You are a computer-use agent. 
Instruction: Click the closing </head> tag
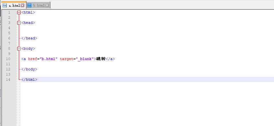click(29, 38)
